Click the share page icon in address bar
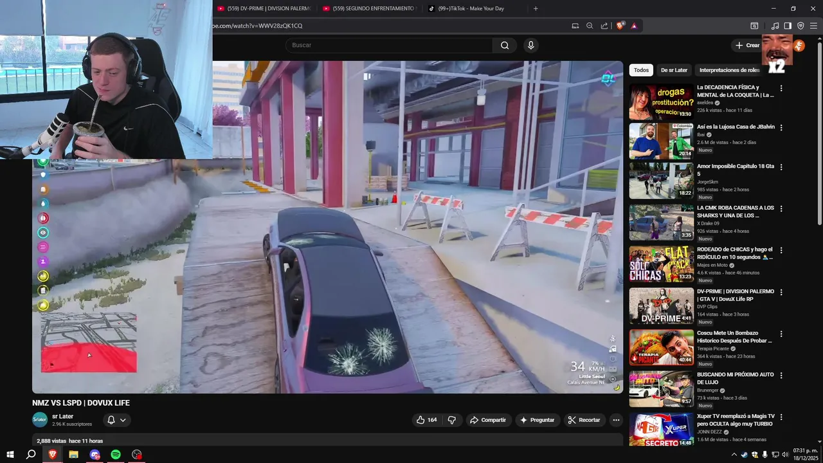The width and height of the screenshot is (823, 463). coord(604,26)
